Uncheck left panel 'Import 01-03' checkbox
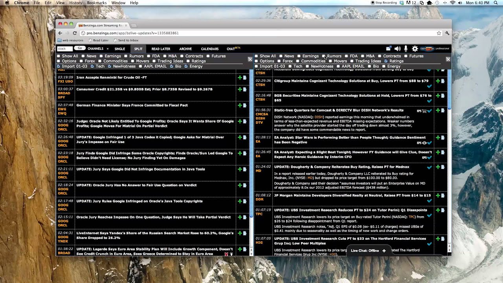503x283 pixels. (x=59, y=66)
